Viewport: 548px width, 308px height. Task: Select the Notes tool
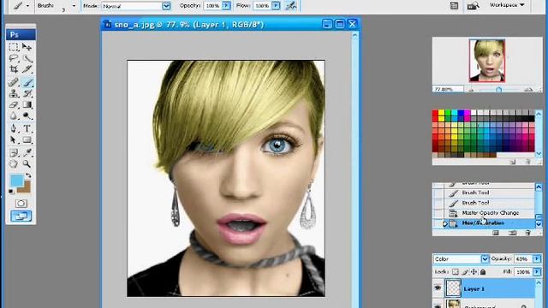[14, 152]
